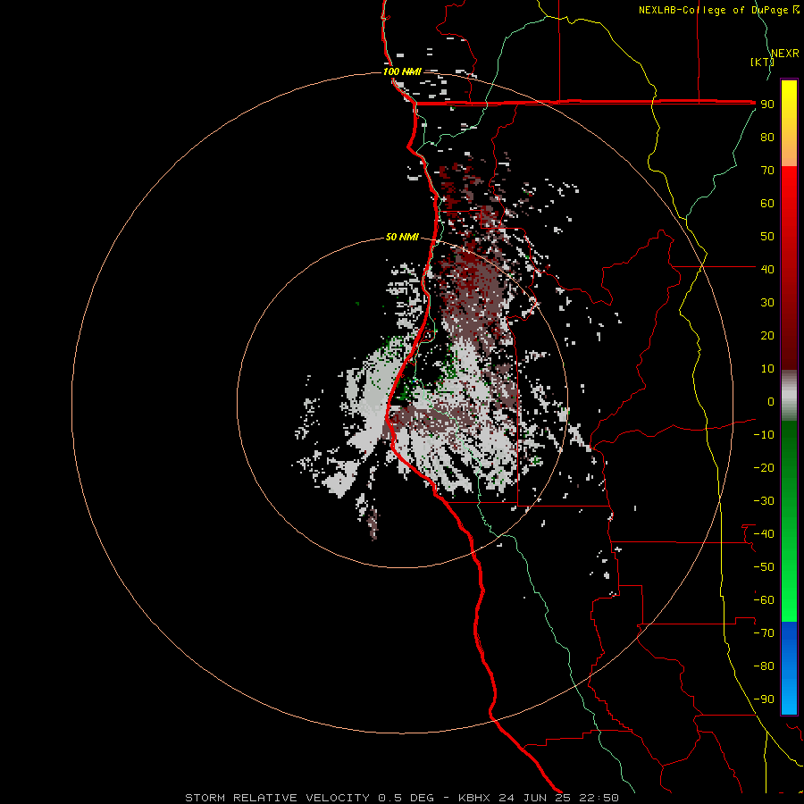Click the 22:50 timestamp in caption
The height and width of the screenshot is (804, 804).
point(599,798)
